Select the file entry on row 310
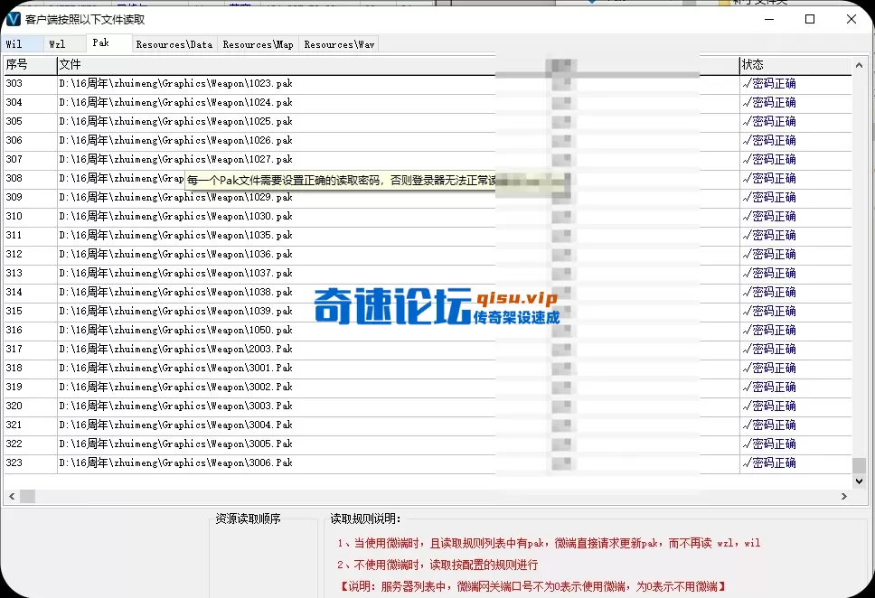The height and width of the screenshot is (598, 875). coord(176,216)
